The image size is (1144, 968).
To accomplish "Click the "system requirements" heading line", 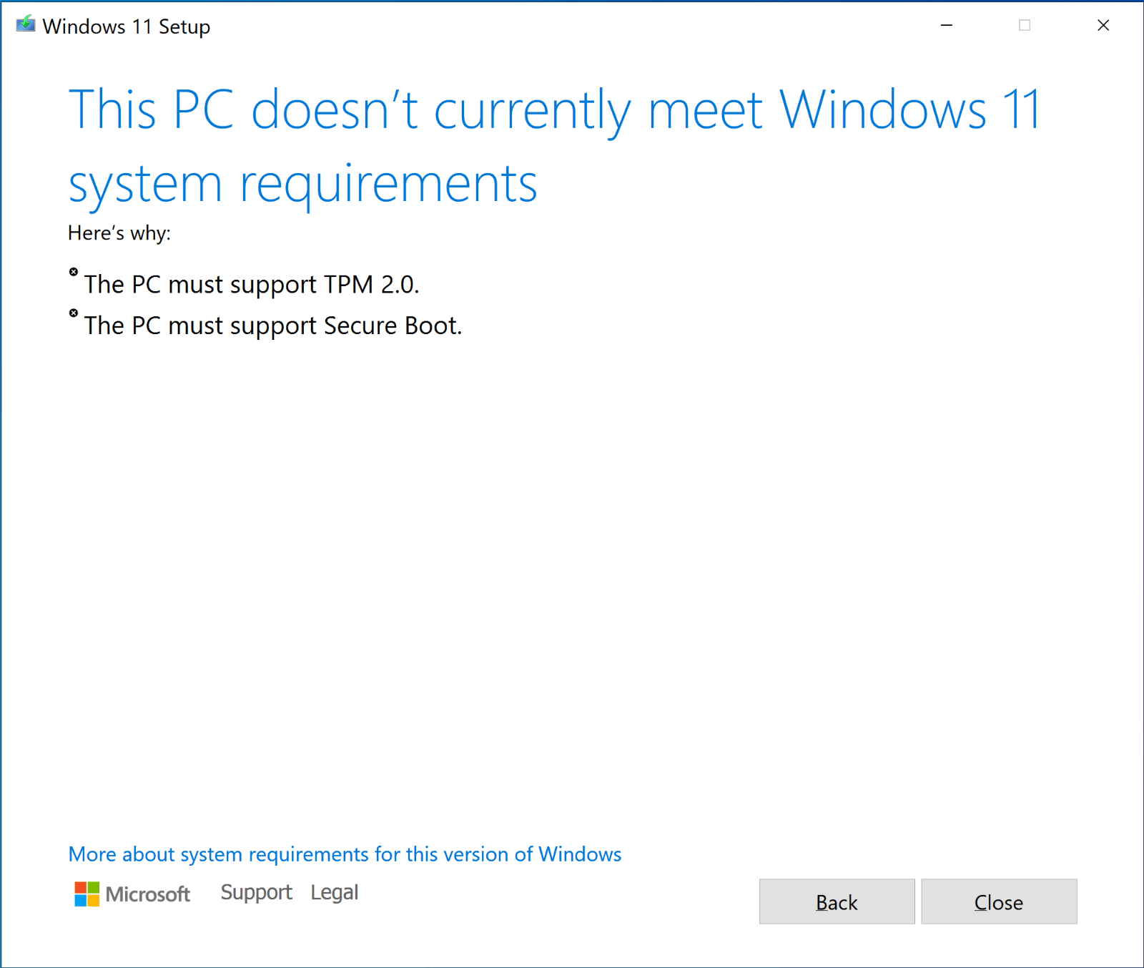I will pos(302,184).
